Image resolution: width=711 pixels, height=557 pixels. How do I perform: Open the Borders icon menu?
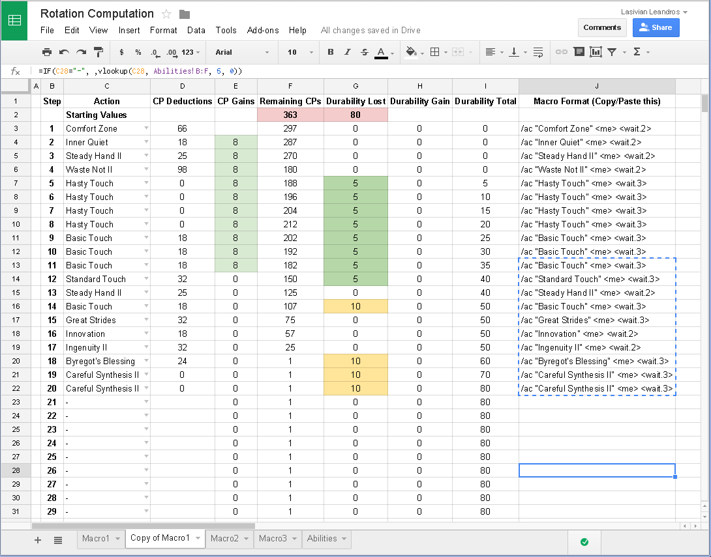point(435,52)
